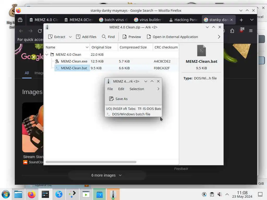Open the Start menu button

(6, 194)
